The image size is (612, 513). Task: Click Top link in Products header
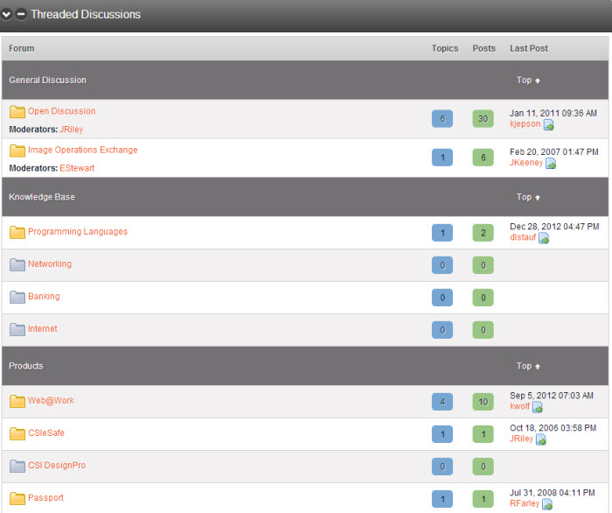click(x=528, y=366)
